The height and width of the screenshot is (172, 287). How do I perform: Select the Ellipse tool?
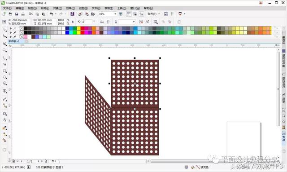click(4, 77)
